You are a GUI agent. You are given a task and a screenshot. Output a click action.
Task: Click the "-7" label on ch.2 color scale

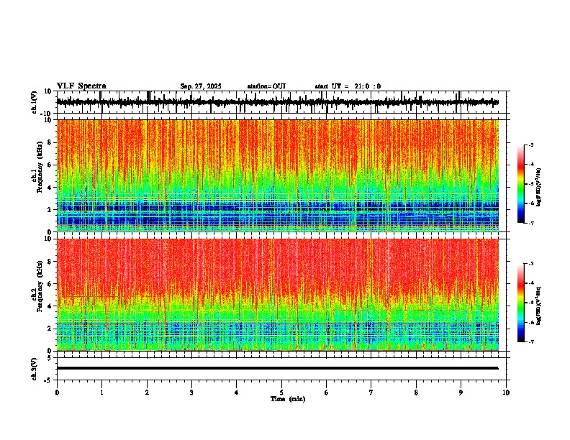pyautogui.click(x=530, y=342)
